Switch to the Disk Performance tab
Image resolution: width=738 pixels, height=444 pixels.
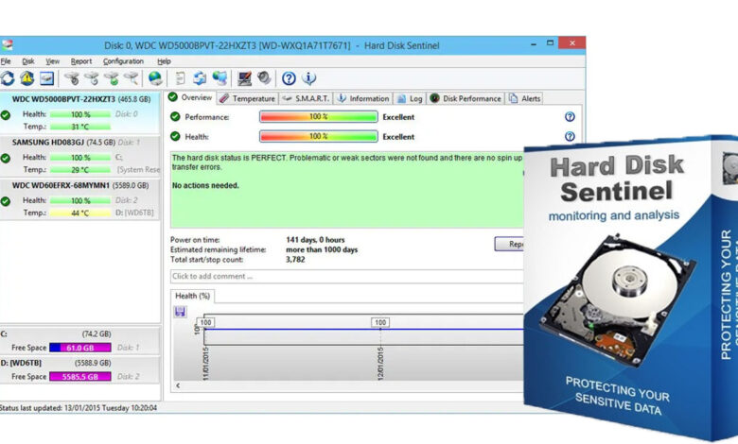point(466,98)
